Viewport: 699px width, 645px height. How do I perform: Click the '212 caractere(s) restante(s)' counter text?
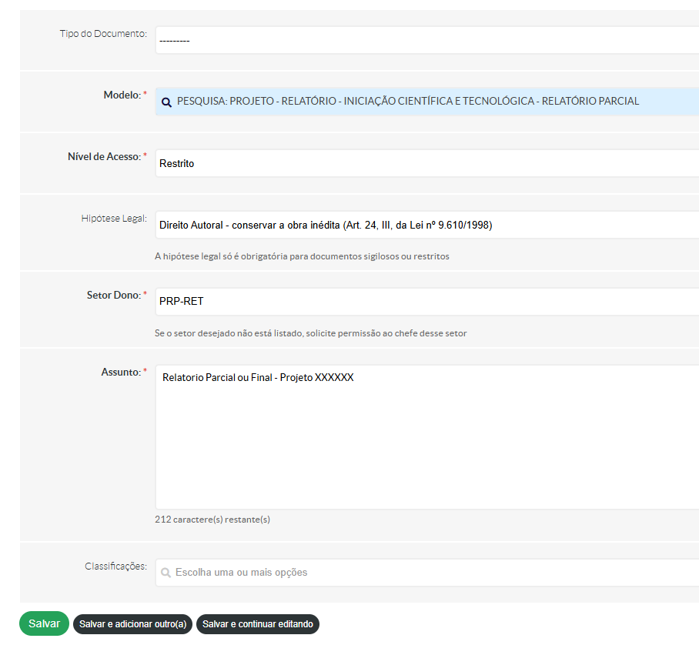click(x=212, y=520)
